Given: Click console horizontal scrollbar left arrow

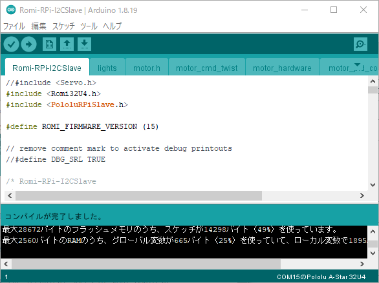Looking at the screenshot, I should pyautogui.click(x=6, y=264).
